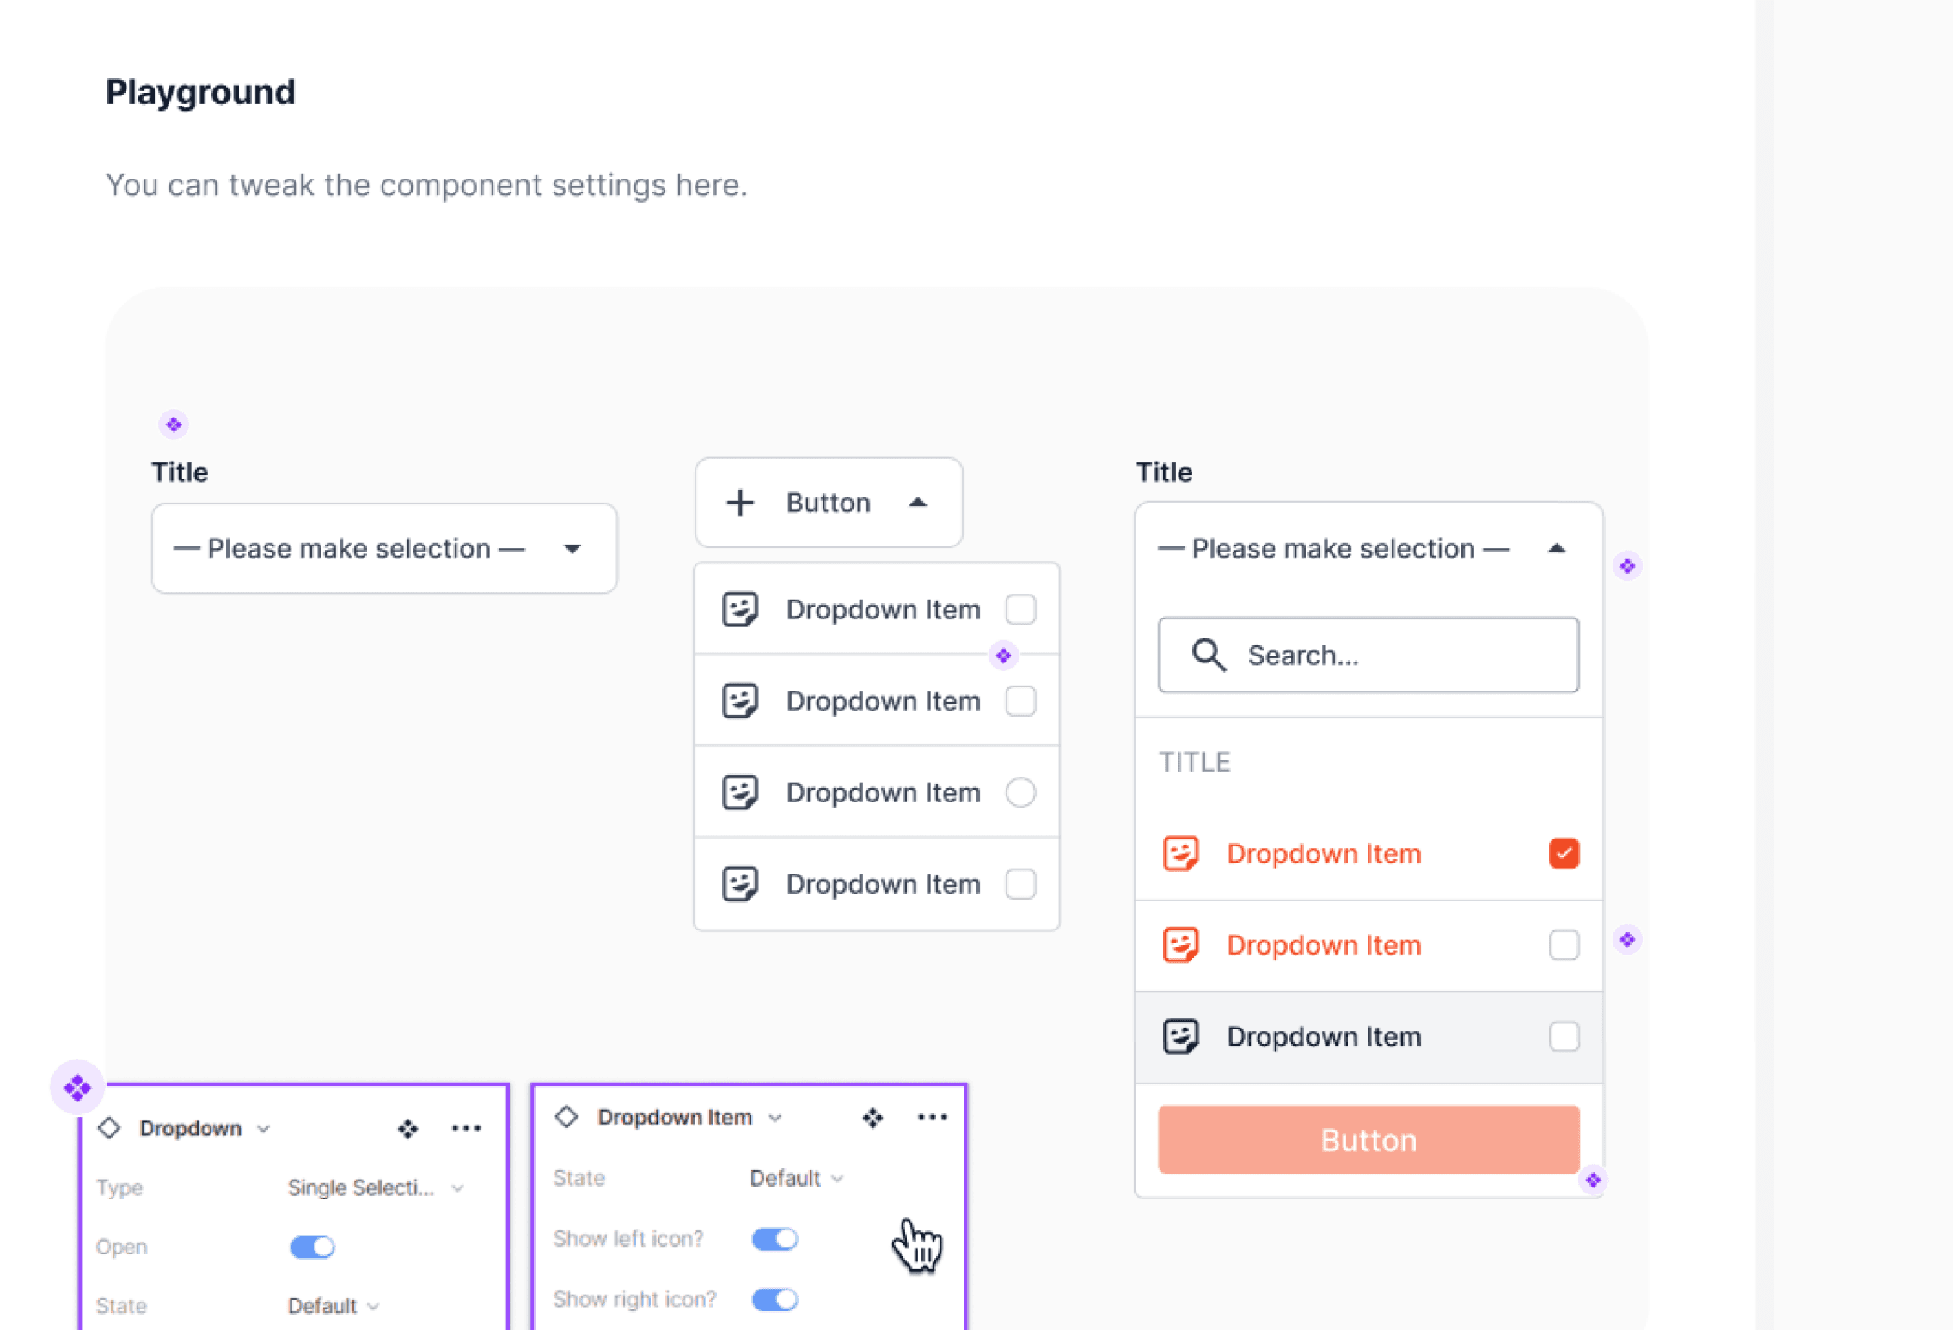Uncheck the orange checked Dropdown Item checkbox

point(1564,853)
